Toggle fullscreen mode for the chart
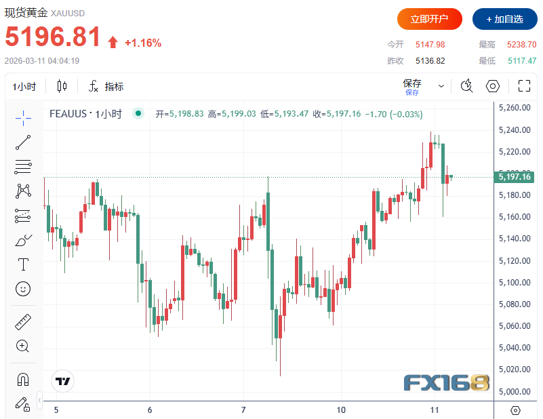This screenshot has width=543, height=419. coord(524,86)
